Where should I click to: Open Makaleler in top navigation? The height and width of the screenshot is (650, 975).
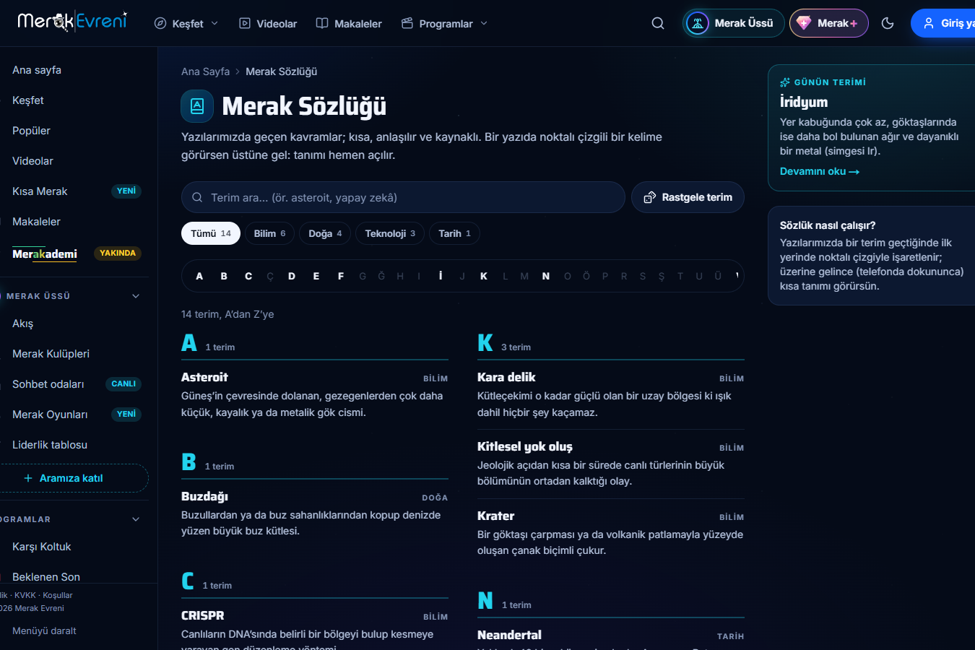[349, 24]
